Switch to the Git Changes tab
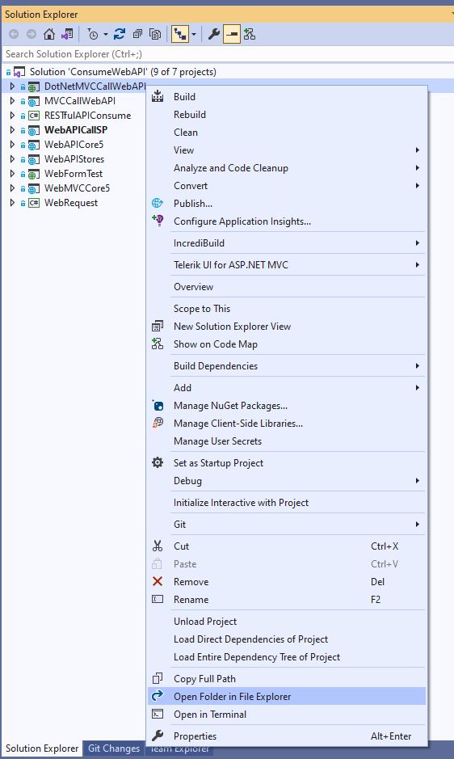 coord(114,748)
